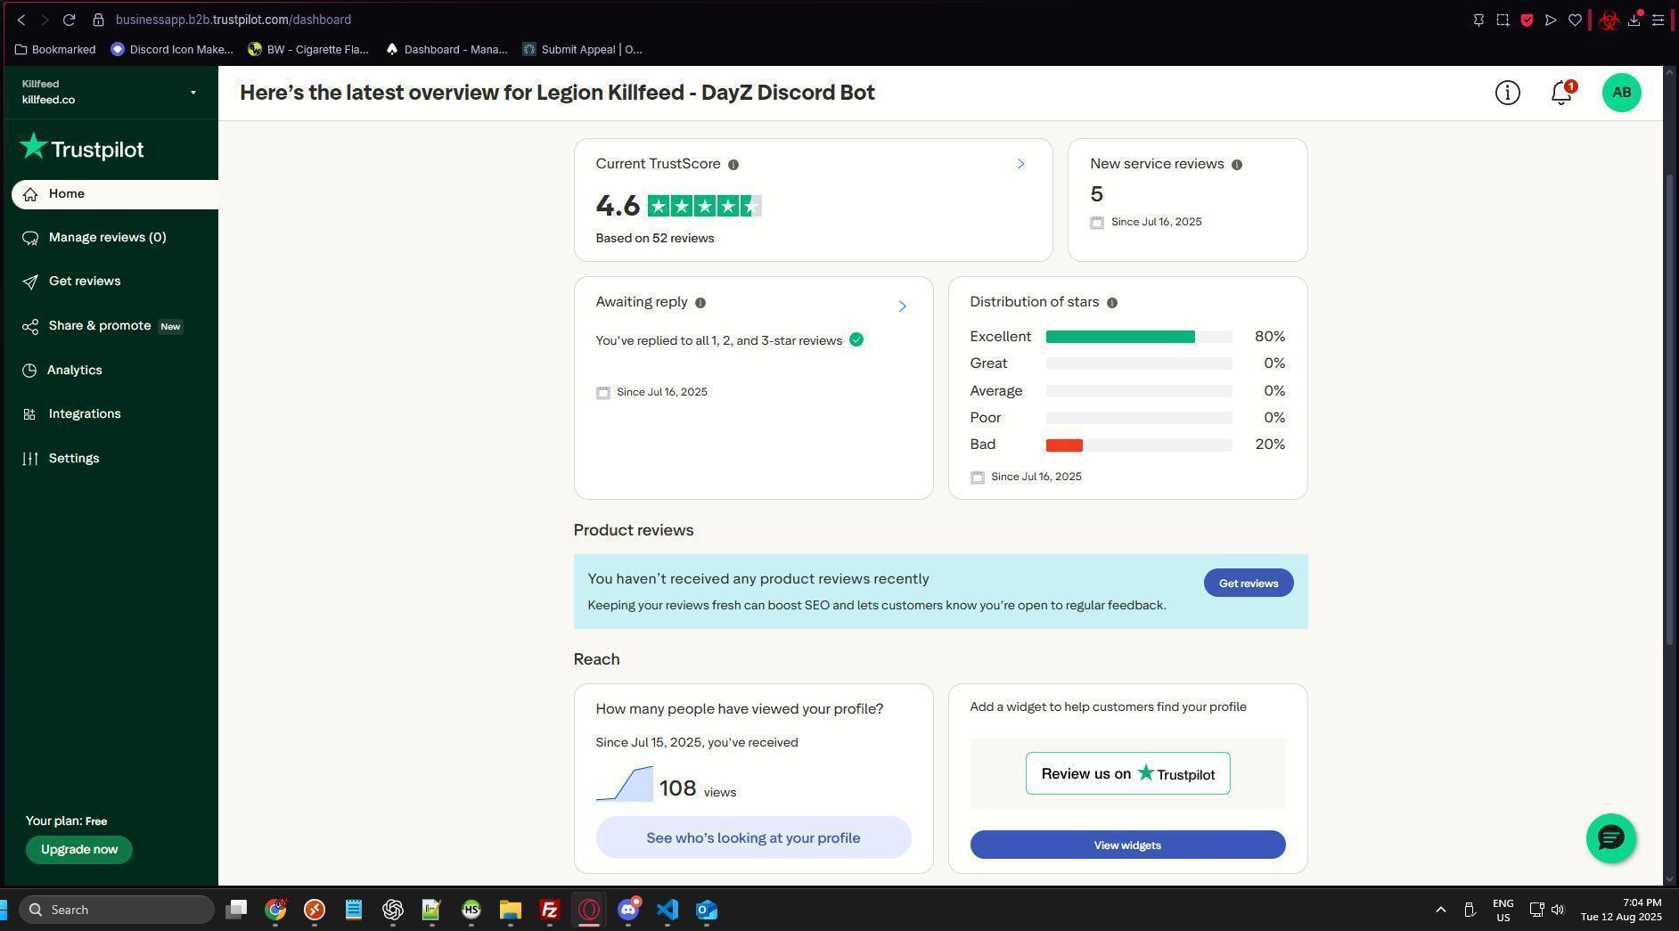Show hidden system tray icons chevron
This screenshot has height=931, width=1679.
point(1440,910)
